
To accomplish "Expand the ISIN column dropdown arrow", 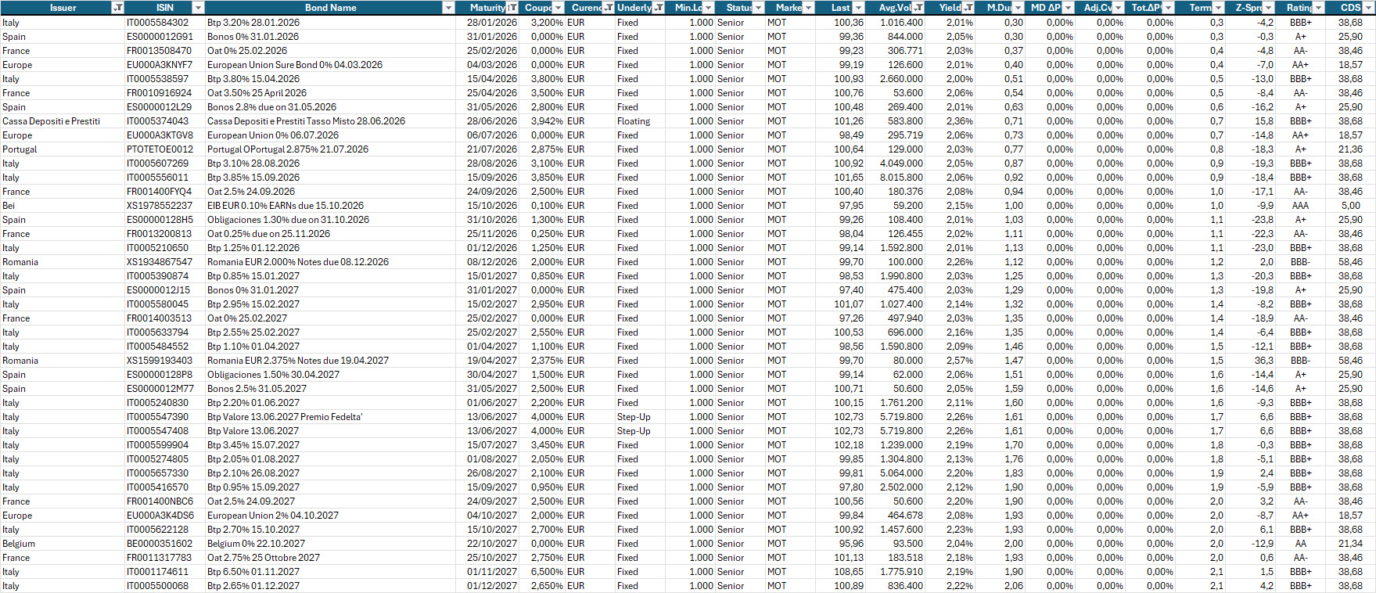I will click(x=198, y=8).
